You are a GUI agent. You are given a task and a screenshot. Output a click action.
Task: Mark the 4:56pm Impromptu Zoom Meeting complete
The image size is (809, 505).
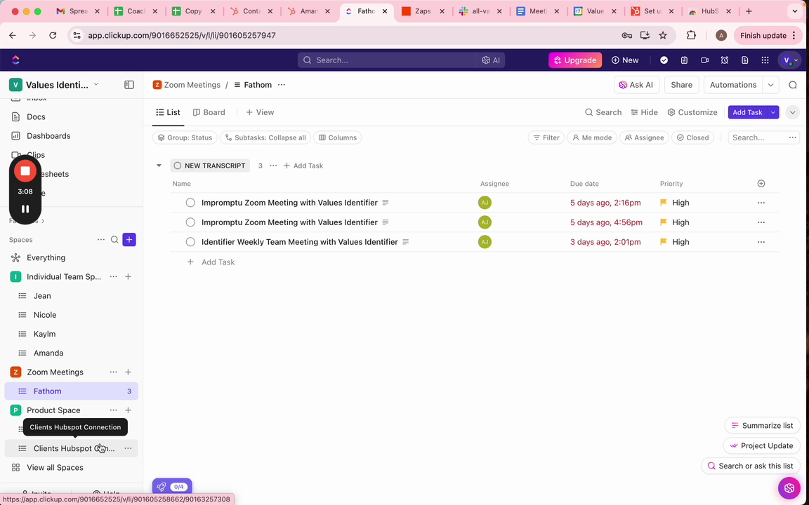[x=190, y=222]
